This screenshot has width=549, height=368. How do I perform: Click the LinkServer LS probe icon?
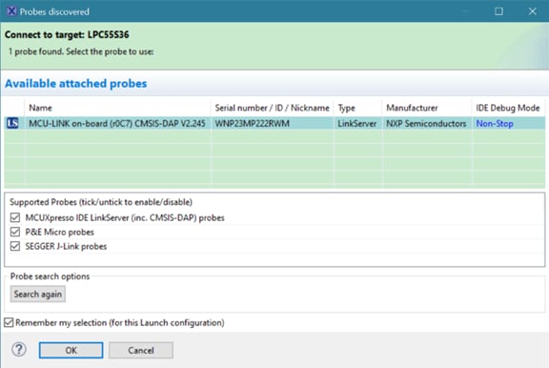pos(12,123)
